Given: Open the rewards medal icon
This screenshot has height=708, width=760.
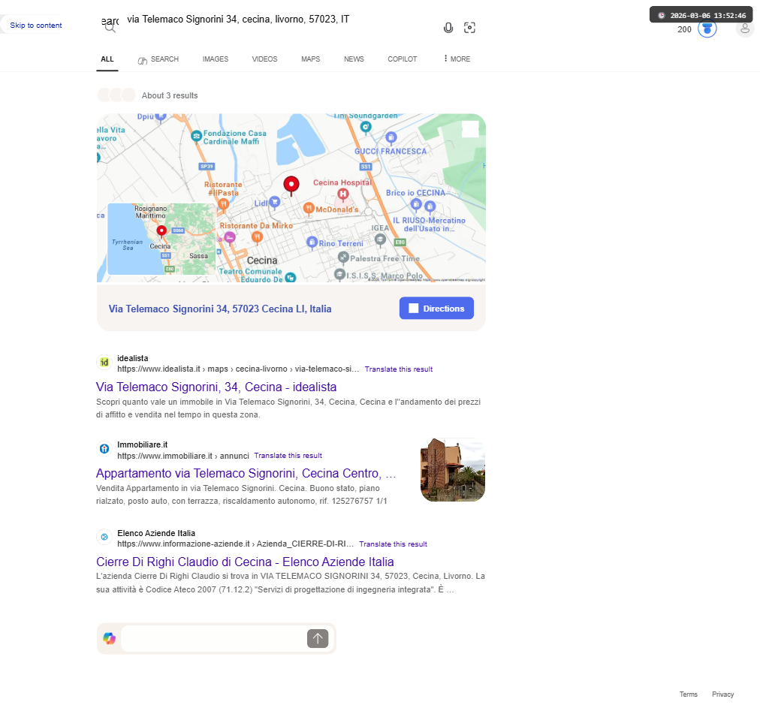Looking at the screenshot, I should tap(707, 29).
